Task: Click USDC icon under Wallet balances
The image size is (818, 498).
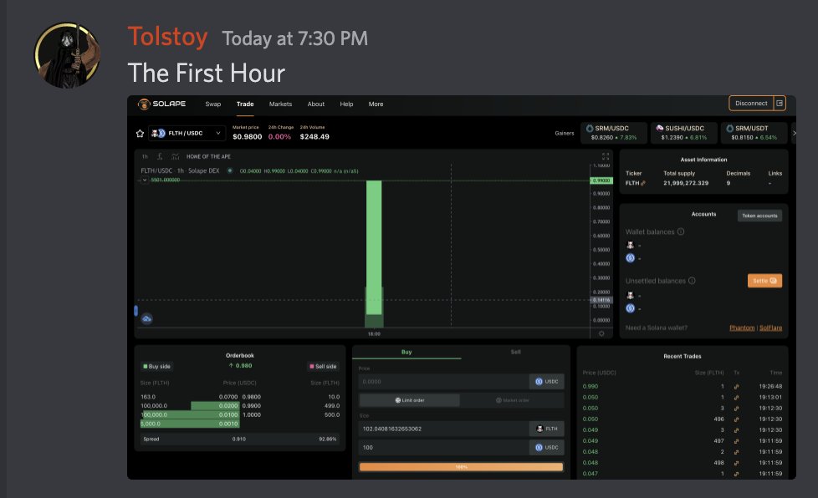Action: [x=630, y=258]
